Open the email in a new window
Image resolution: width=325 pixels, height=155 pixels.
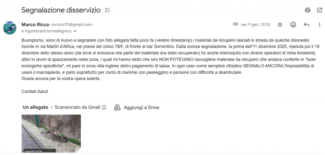coord(319,10)
